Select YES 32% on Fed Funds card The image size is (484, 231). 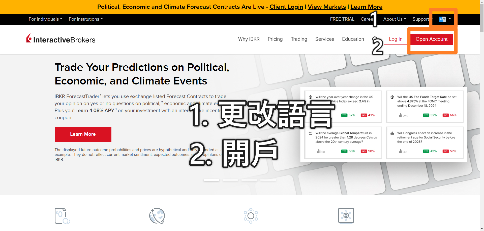(x=430, y=115)
